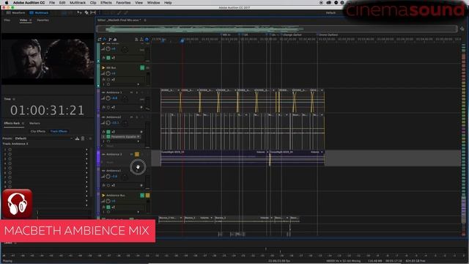Select the Razor tool in the toolbar
Image resolution: width=469 pixels, height=264 pixels.
tap(86, 13)
